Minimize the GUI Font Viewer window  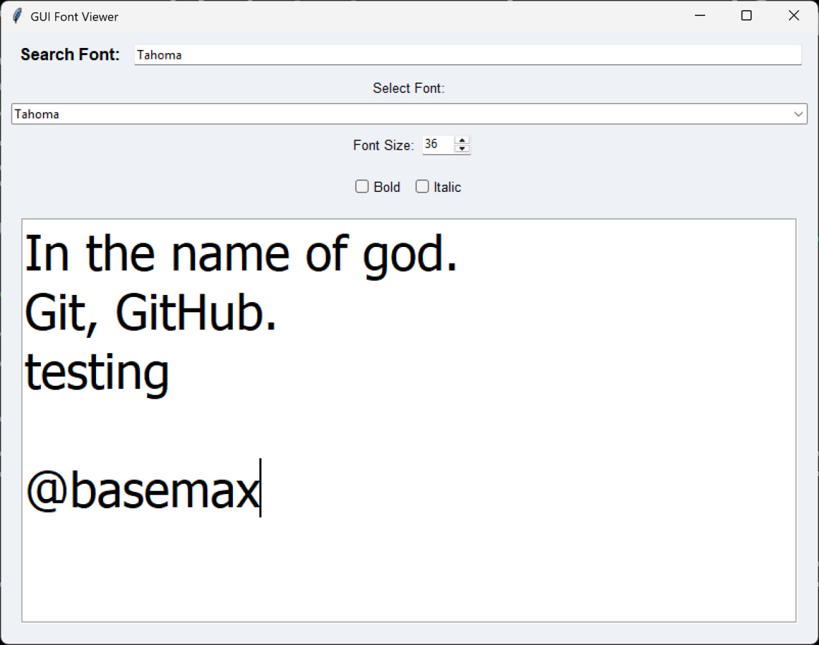click(x=699, y=16)
